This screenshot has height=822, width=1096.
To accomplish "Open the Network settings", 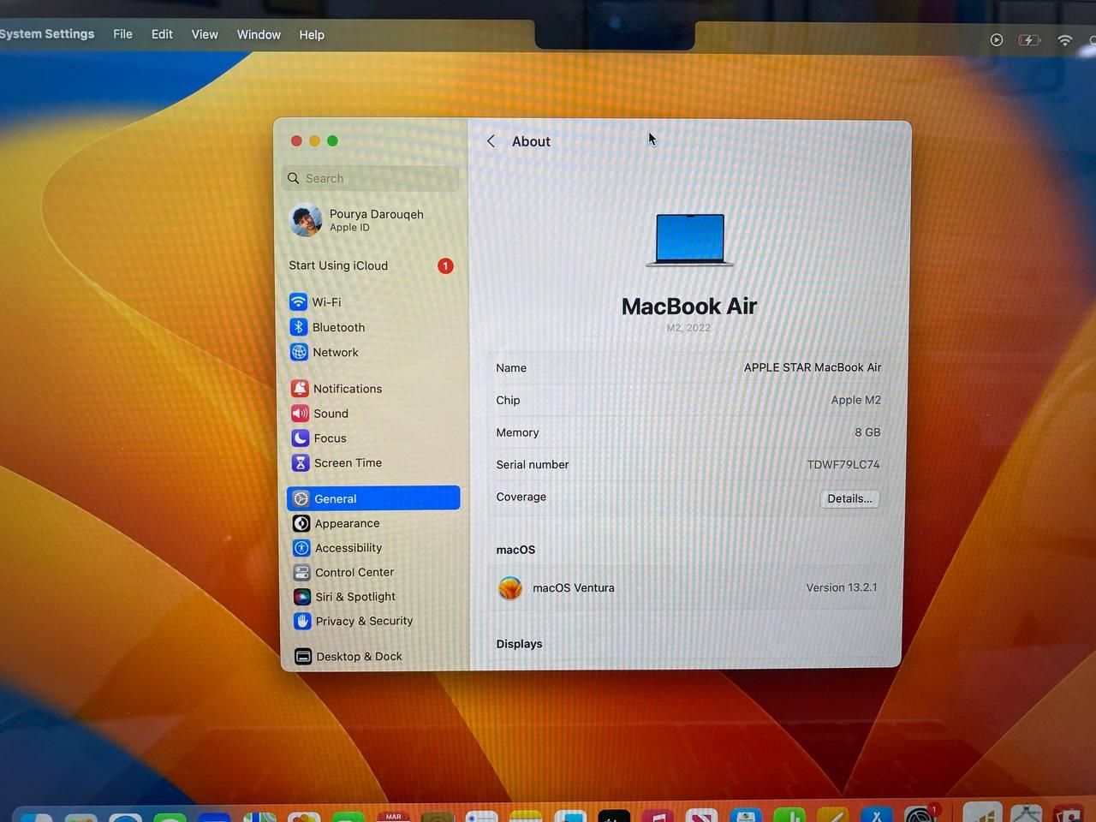I will (x=335, y=352).
